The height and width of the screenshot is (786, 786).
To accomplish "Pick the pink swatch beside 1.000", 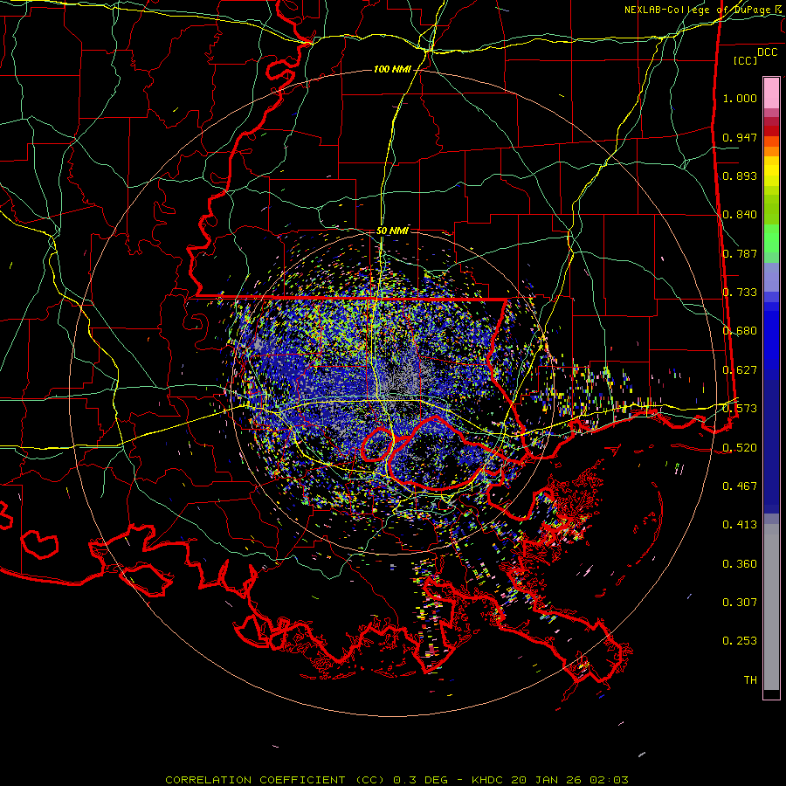I will tap(771, 93).
